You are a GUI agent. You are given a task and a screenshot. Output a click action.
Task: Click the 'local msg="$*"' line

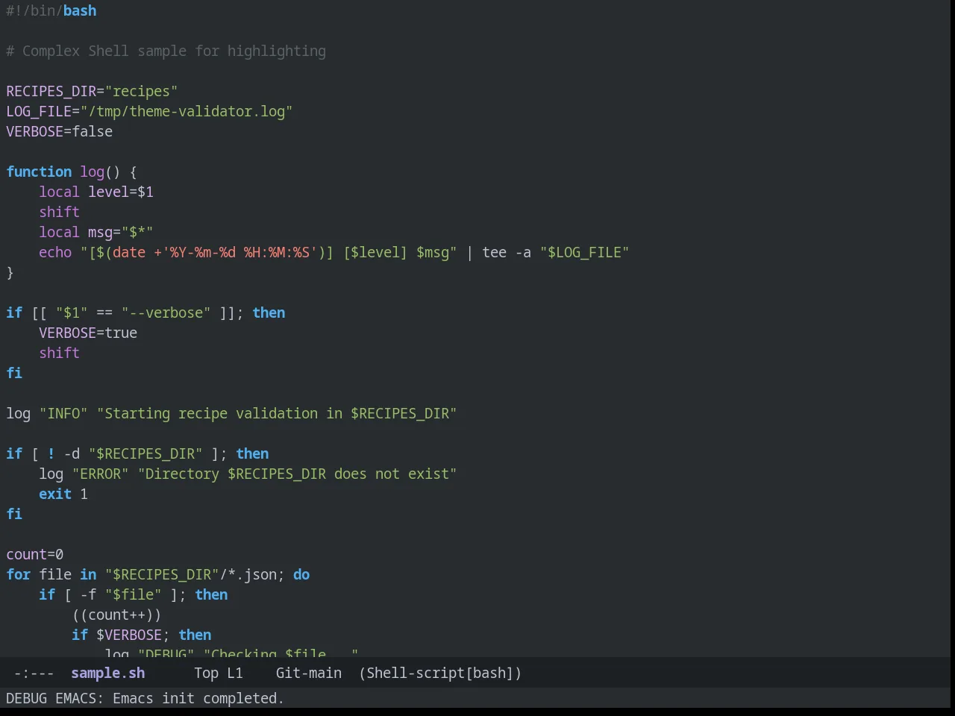click(96, 232)
